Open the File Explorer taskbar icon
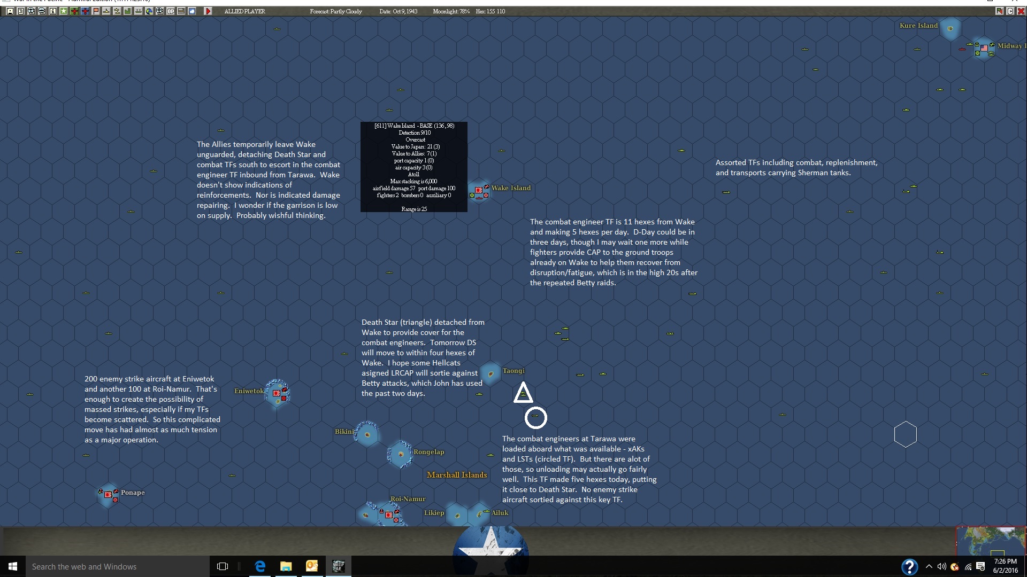The image size is (1027, 577). (x=286, y=566)
